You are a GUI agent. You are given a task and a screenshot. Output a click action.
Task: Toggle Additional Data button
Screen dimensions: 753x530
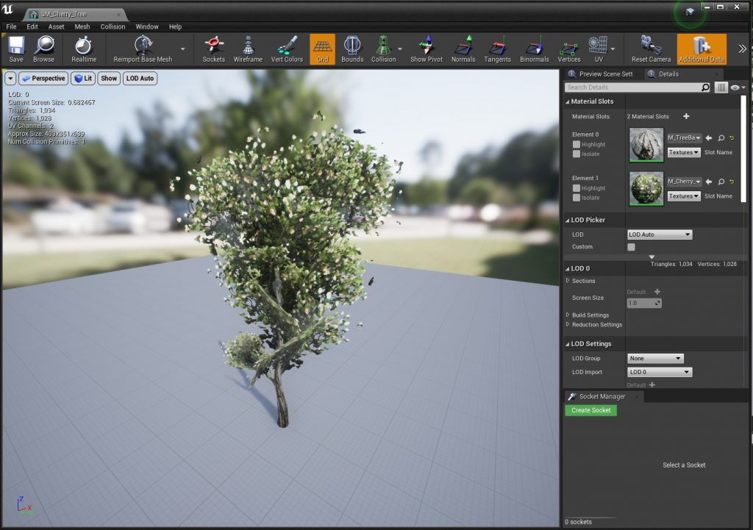pos(701,49)
